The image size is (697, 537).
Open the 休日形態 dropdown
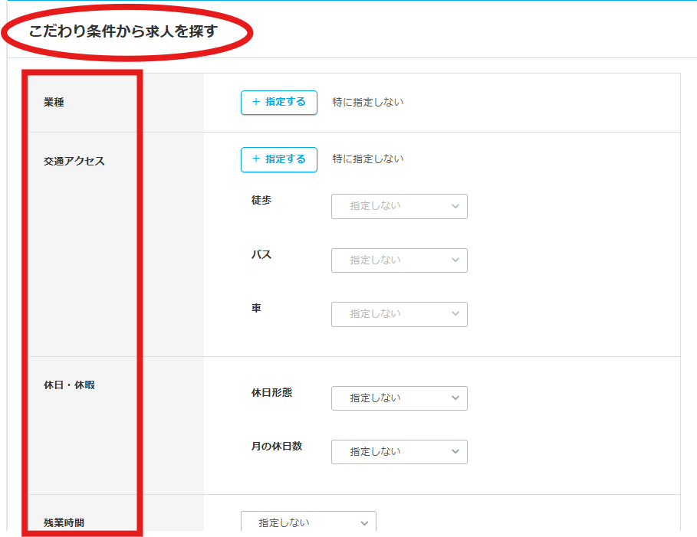coord(399,398)
